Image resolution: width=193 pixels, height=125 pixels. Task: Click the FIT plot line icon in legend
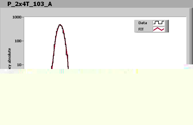pyautogui.click(x=159, y=29)
